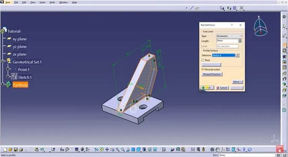
Task: Open the Edit menu
Action: click(24, 2)
